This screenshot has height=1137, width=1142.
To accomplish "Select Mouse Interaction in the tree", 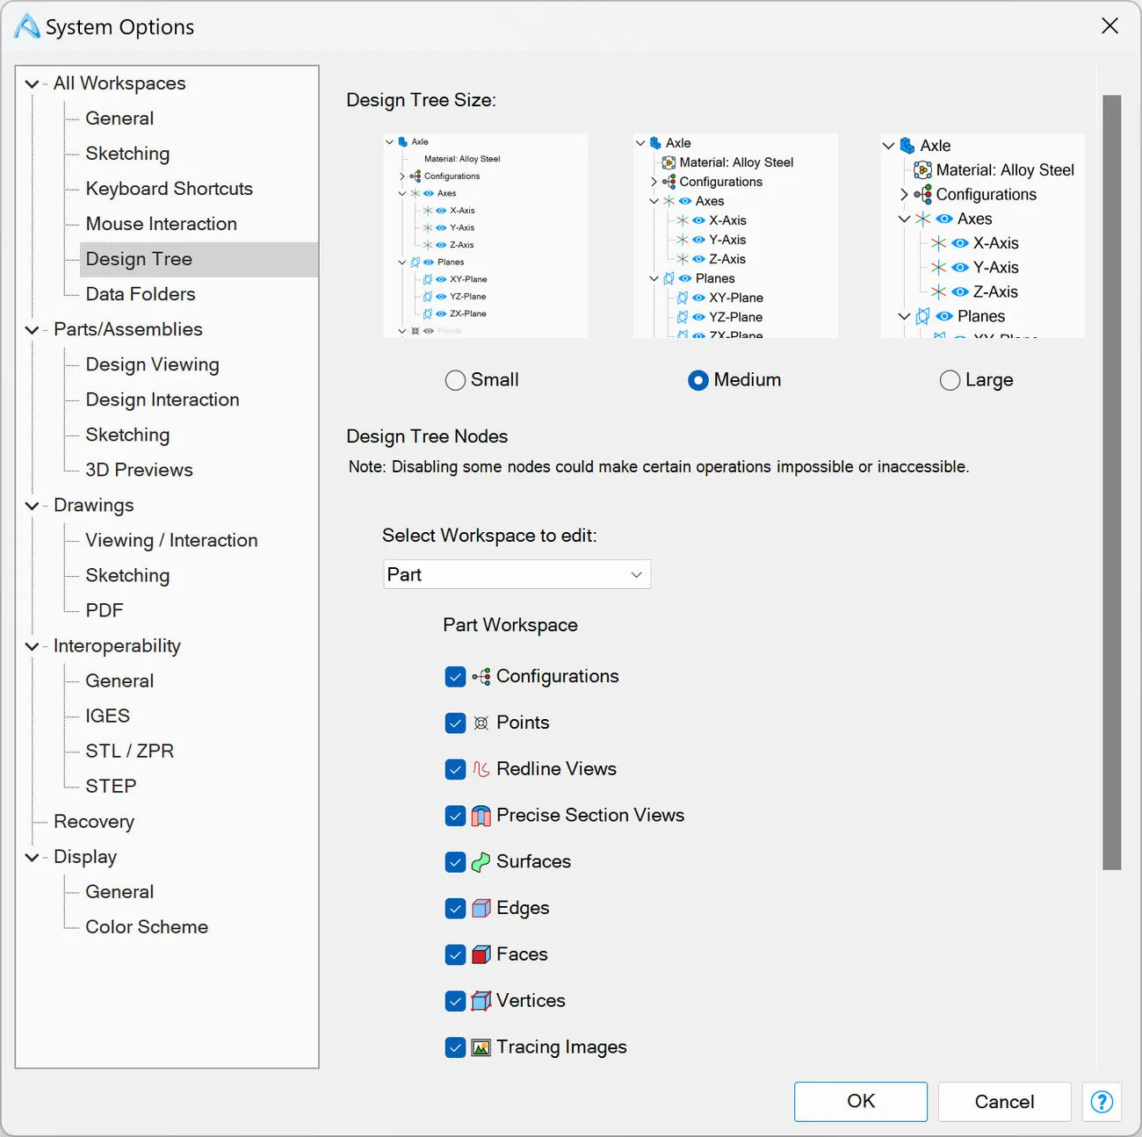I will point(161,224).
